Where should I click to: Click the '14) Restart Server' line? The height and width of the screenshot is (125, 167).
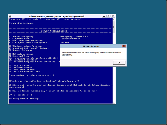(20, 68)
